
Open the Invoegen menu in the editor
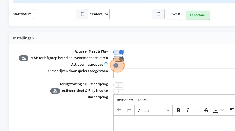pos(125,100)
